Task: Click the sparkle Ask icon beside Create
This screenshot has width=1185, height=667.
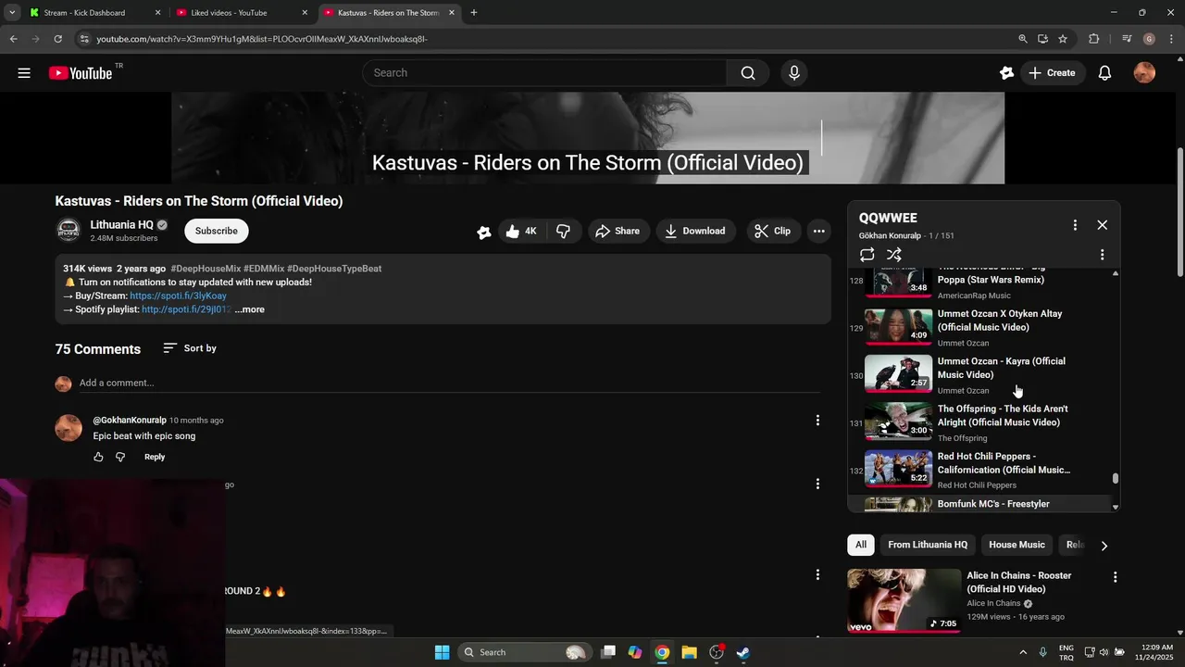Action: point(1006,73)
